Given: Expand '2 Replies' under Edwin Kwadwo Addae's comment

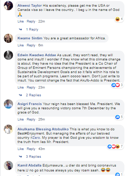Looking at the screenshot, I should [x=33, y=95].
